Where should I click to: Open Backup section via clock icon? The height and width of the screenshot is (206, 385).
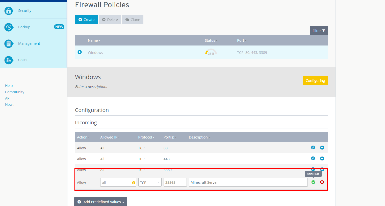pyautogui.click(x=9, y=27)
